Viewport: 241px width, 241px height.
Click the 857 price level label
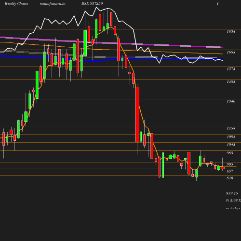(x=230, y=171)
